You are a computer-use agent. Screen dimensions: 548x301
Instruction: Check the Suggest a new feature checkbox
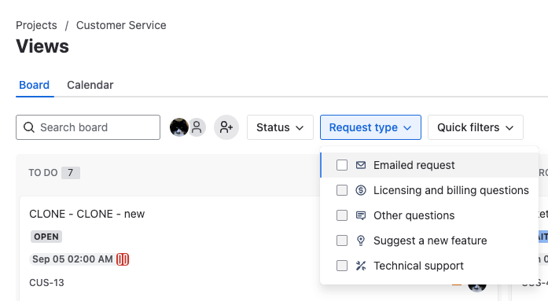point(342,240)
